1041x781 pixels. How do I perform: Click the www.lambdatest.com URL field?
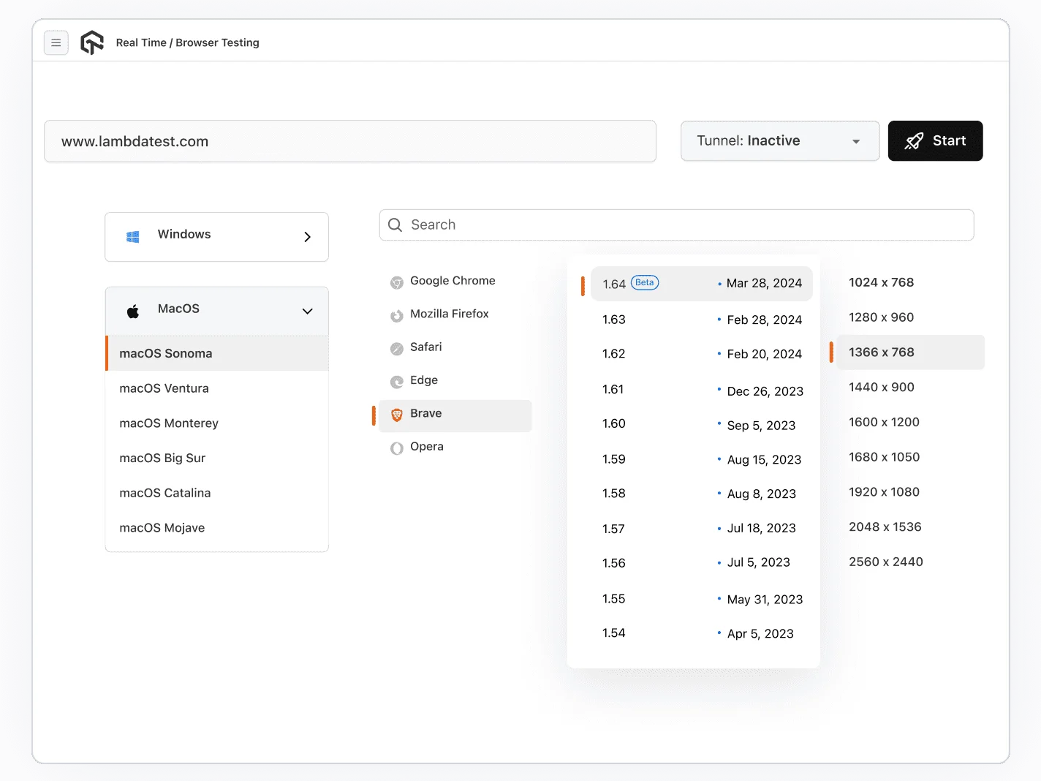(349, 141)
